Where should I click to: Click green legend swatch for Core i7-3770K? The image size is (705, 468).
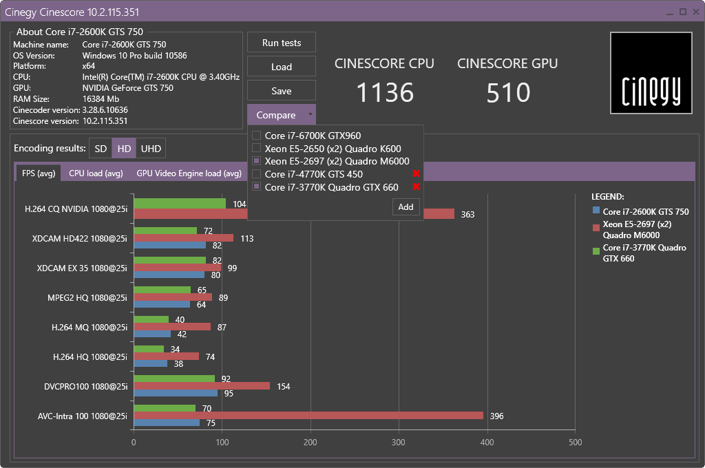(596, 251)
